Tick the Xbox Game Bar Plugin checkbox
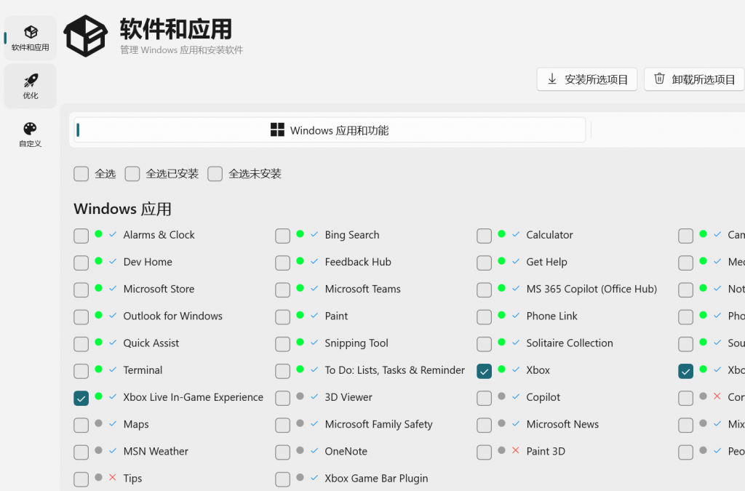This screenshot has width=745, height=491. tap(283, 479)
